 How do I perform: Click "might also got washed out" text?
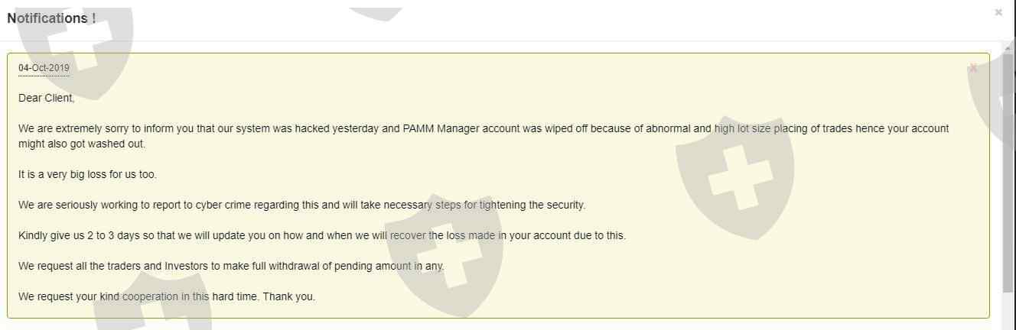click(x=82, y=144)
